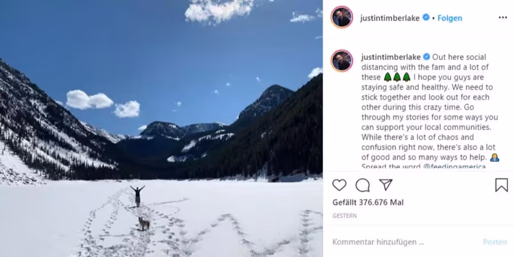Image resolution: width=514 pixels, height=257 pixels.
Task: Click the person with raised arms
Action: pyautogui.click(x=138, y=196)
